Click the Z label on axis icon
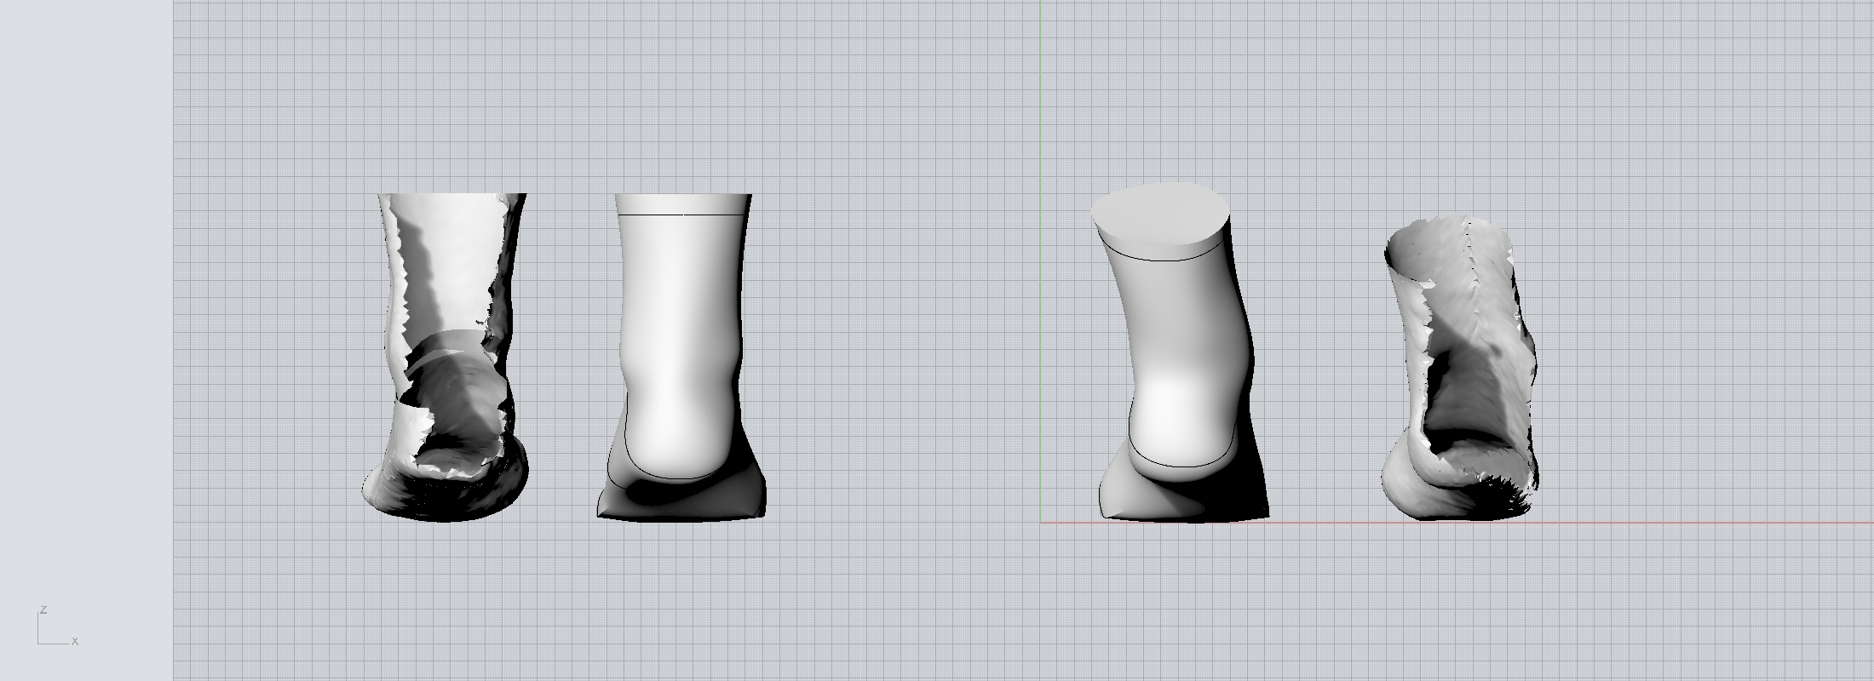Screen dimensions: 1874x681 tap(43, 610)
